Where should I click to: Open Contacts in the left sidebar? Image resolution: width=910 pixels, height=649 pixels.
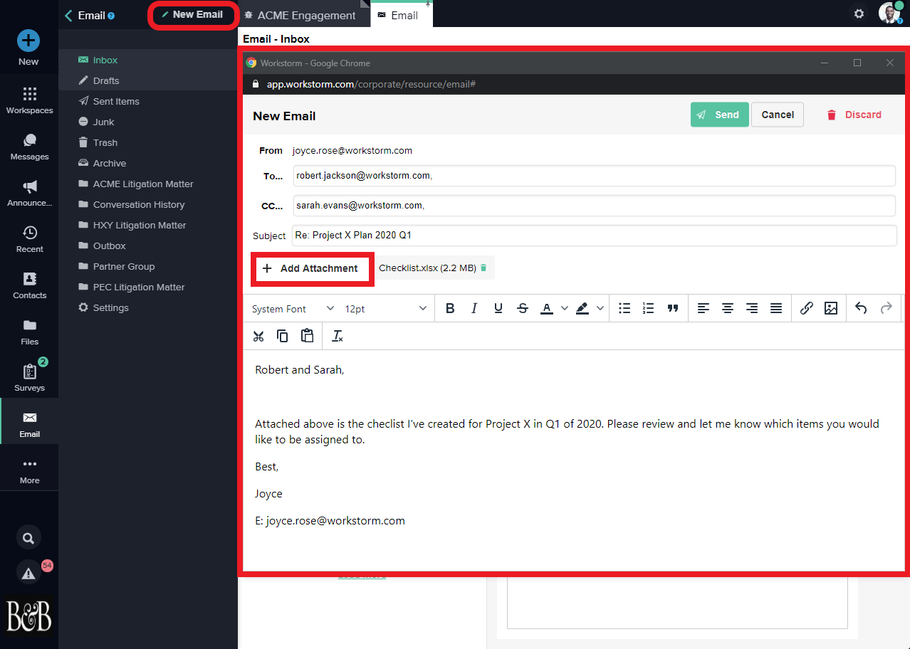[x=29, y=285]
